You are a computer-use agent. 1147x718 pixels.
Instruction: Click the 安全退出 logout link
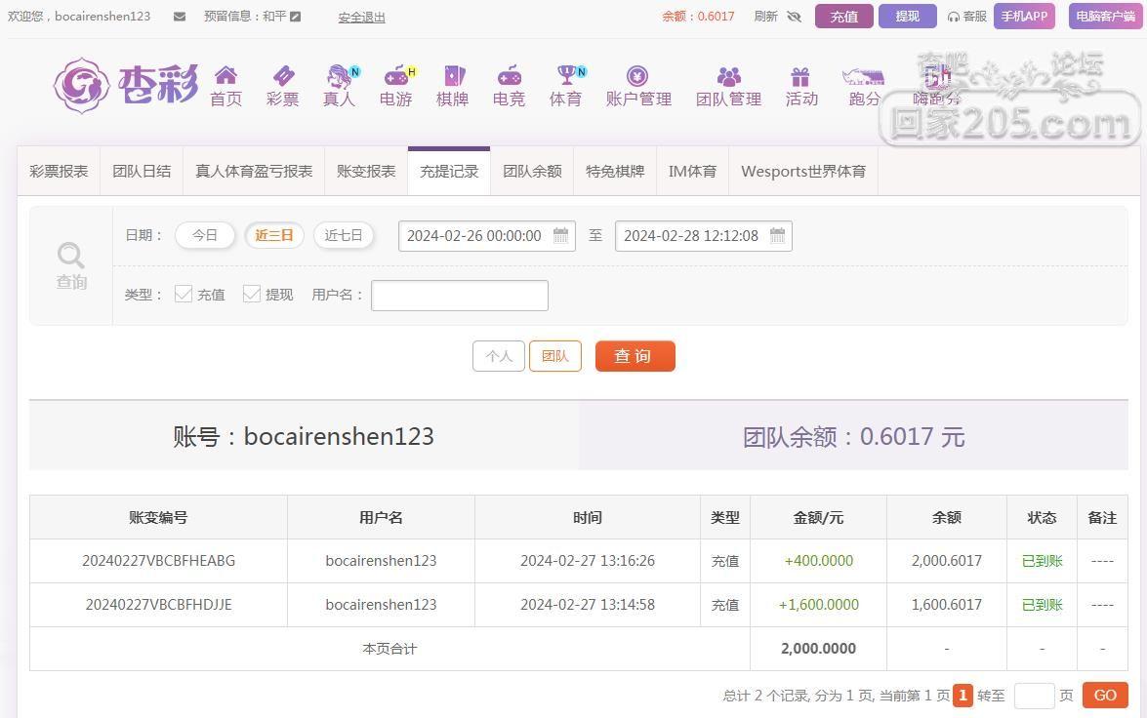(x=361, y=17)
